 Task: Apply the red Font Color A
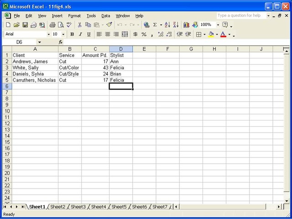point(223,34)
